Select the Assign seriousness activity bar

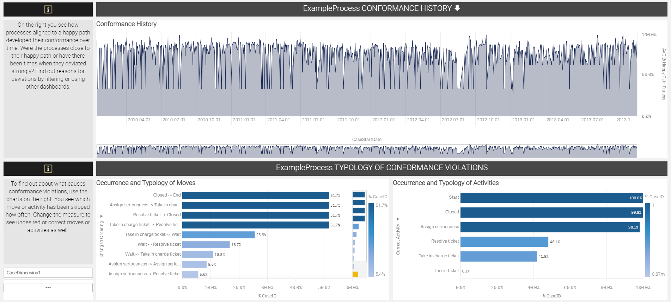(550, 227)
